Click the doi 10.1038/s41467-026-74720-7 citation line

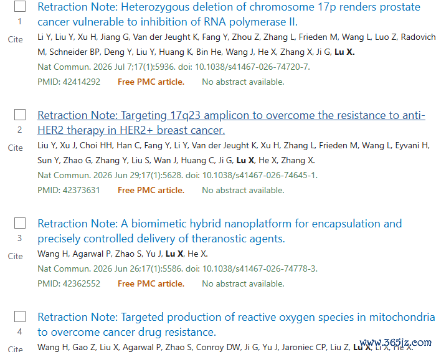pyautogui.click(x=174, y=67)
